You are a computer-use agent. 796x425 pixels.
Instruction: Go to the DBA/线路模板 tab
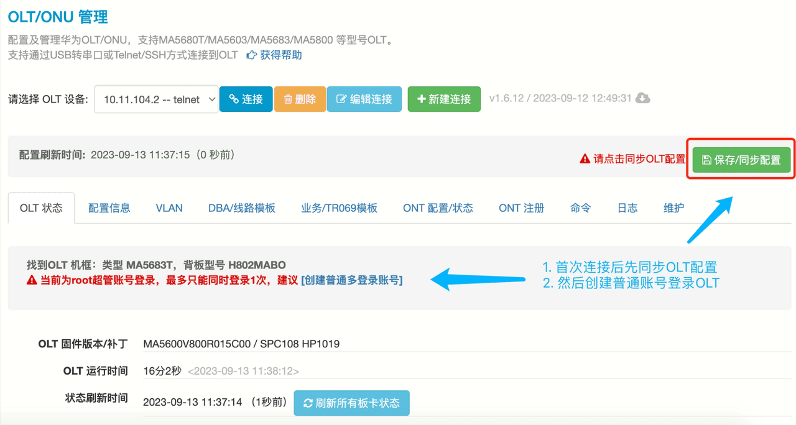(x=241, y=208)
